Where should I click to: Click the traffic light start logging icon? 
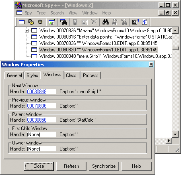(x=75, y=22)
